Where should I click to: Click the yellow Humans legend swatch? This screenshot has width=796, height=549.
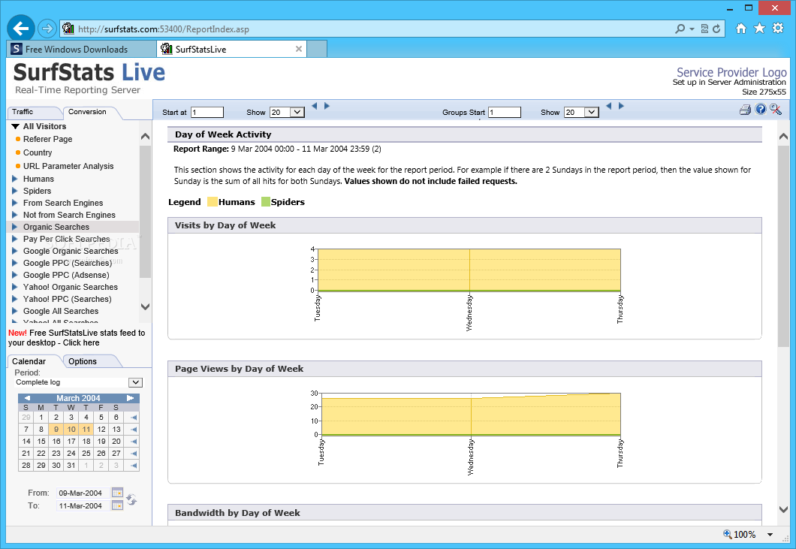click(x=213, y=201)
